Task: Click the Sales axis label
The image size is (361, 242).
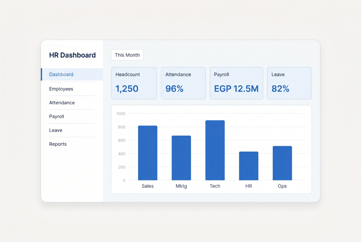Action: (148, 186)
